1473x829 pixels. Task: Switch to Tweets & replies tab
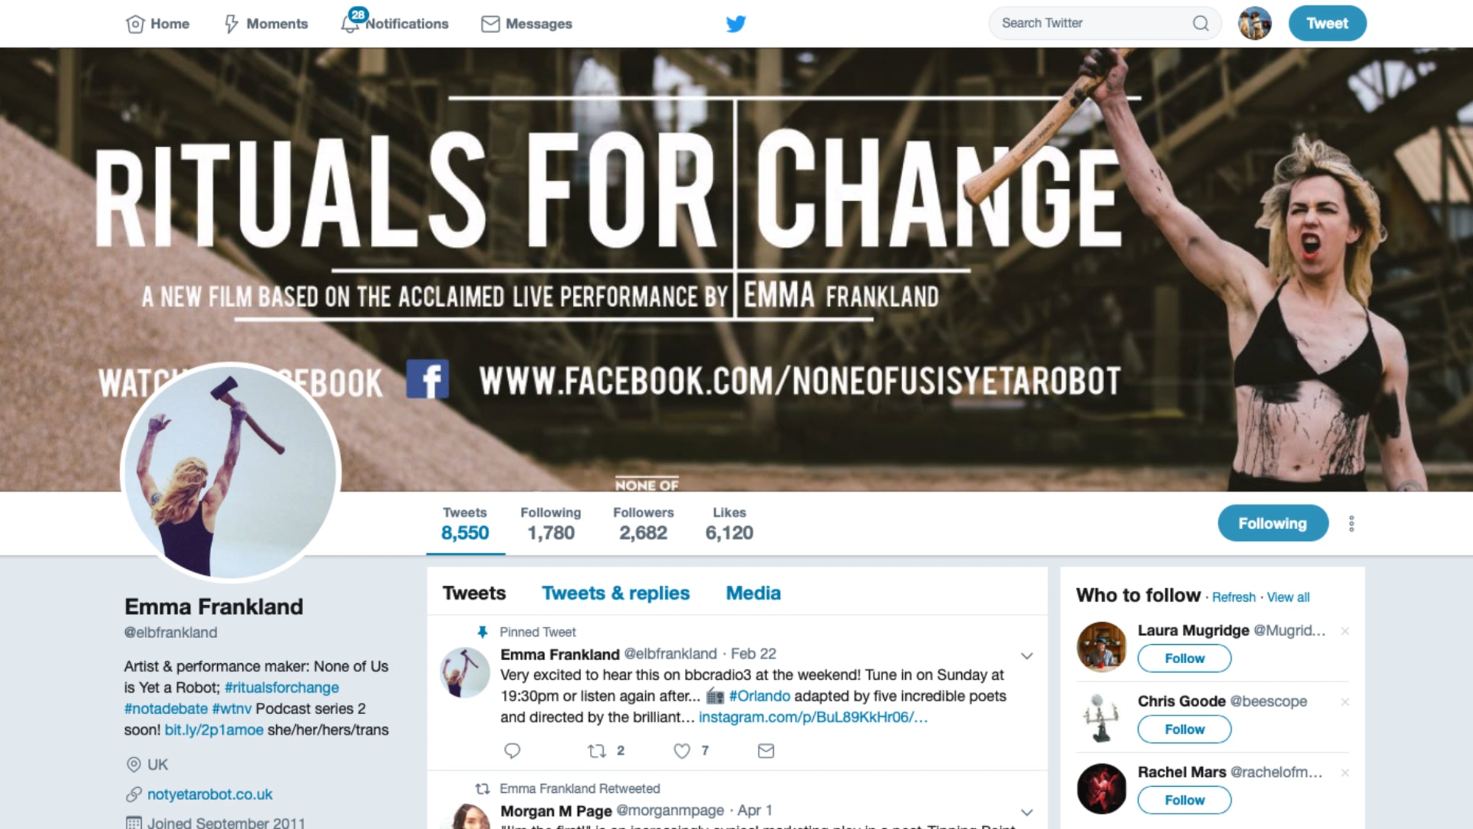(x=616, y=593)
